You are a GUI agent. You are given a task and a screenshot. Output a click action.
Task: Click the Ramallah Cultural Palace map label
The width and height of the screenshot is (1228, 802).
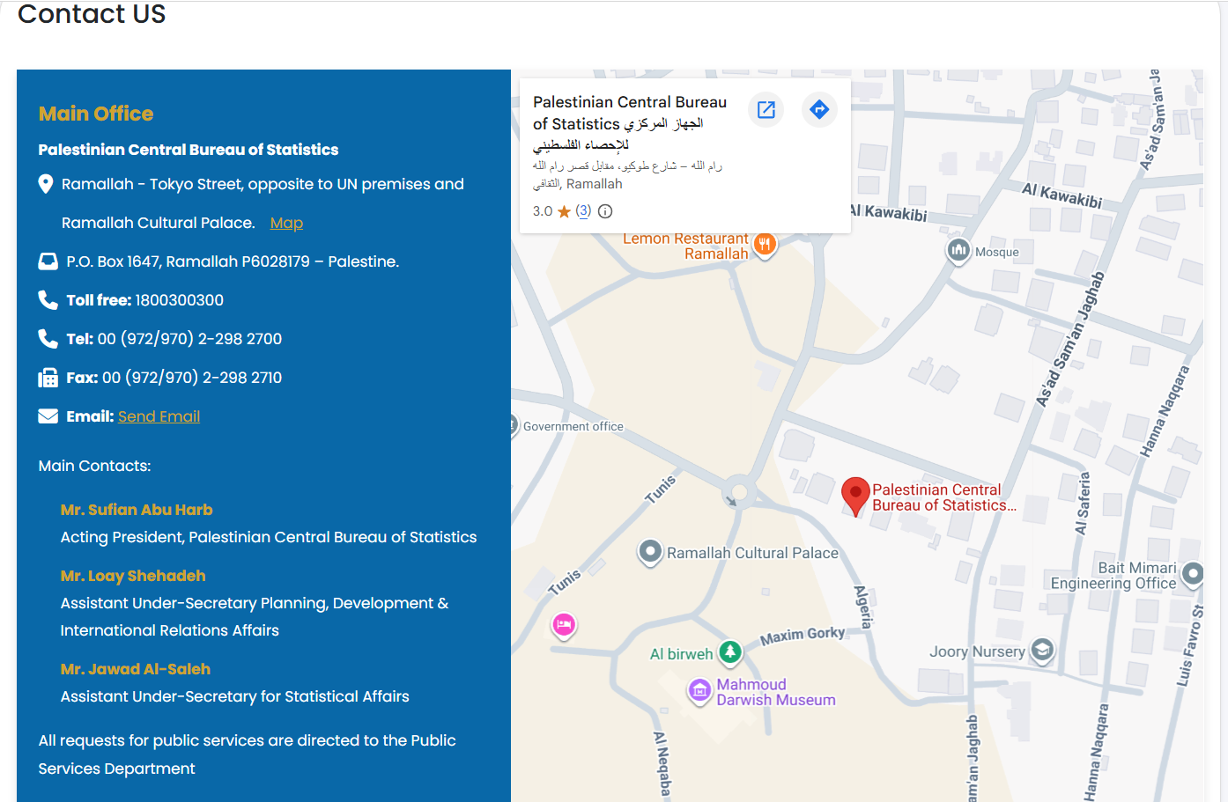tap(752, 553)
